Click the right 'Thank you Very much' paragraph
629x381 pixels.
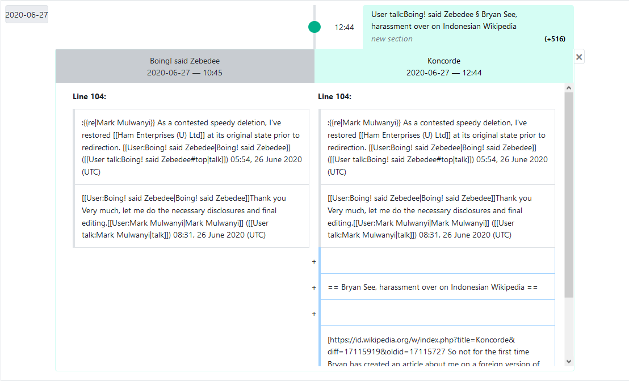click(x=437, y=217)
